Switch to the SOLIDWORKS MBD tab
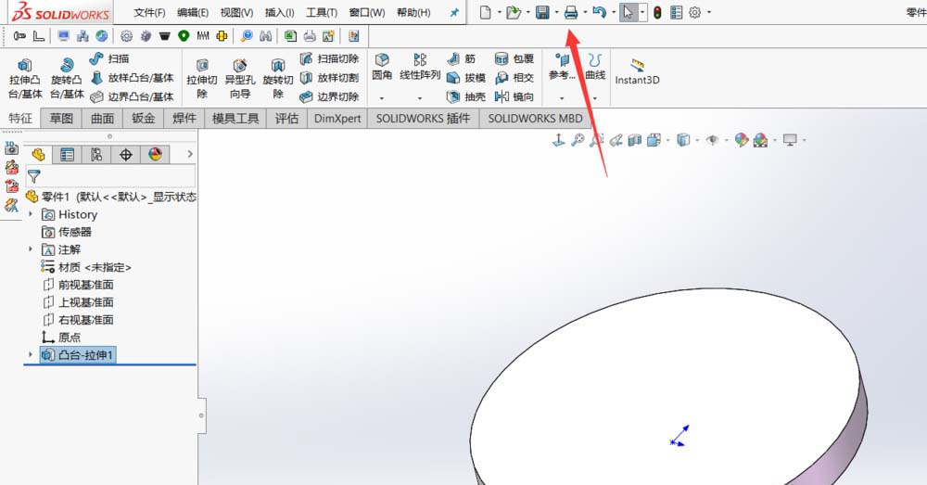Viewport: 927px width, 485px height. coord(535,119)
